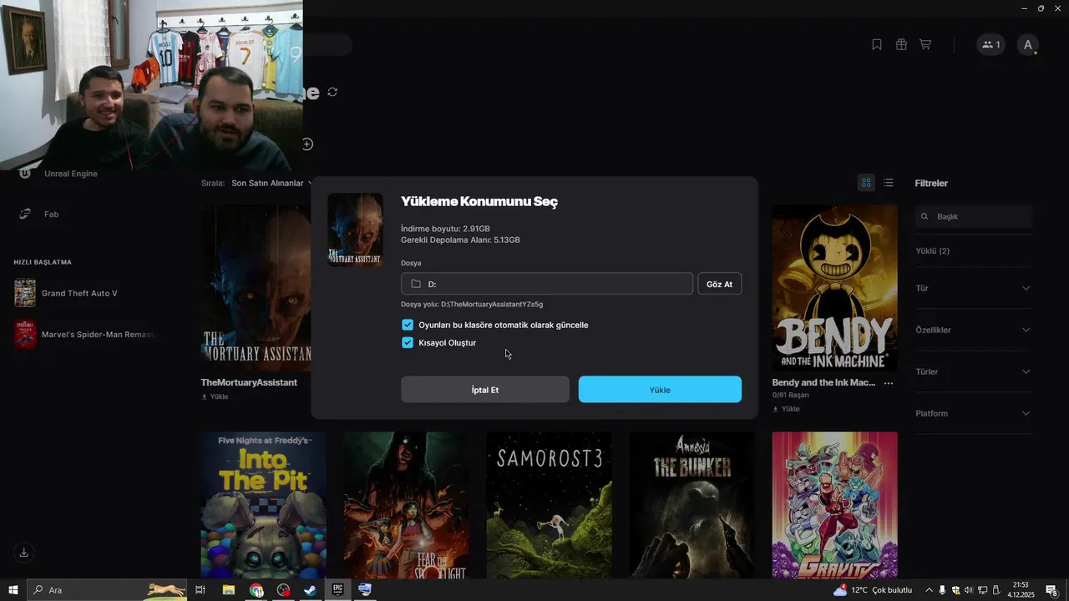Open the shopping cart icon

[925, 44]
